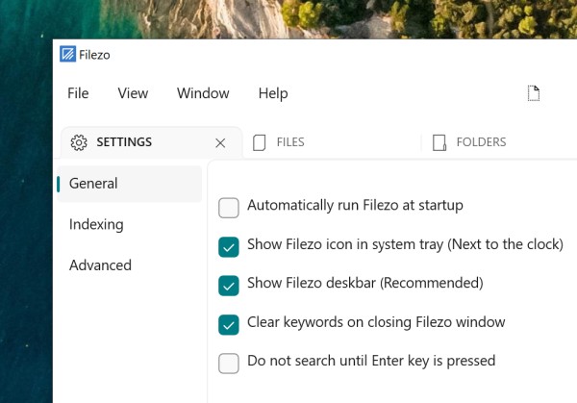Open the Advanced settings section
The height and width of the screenshot is (403, 577).
coord(100,265)
